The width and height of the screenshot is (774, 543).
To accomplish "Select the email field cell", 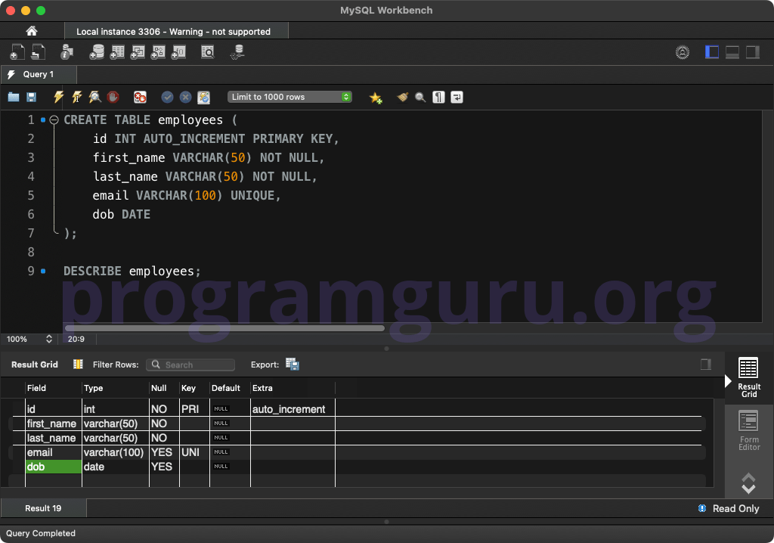I will tap(54, 452).
